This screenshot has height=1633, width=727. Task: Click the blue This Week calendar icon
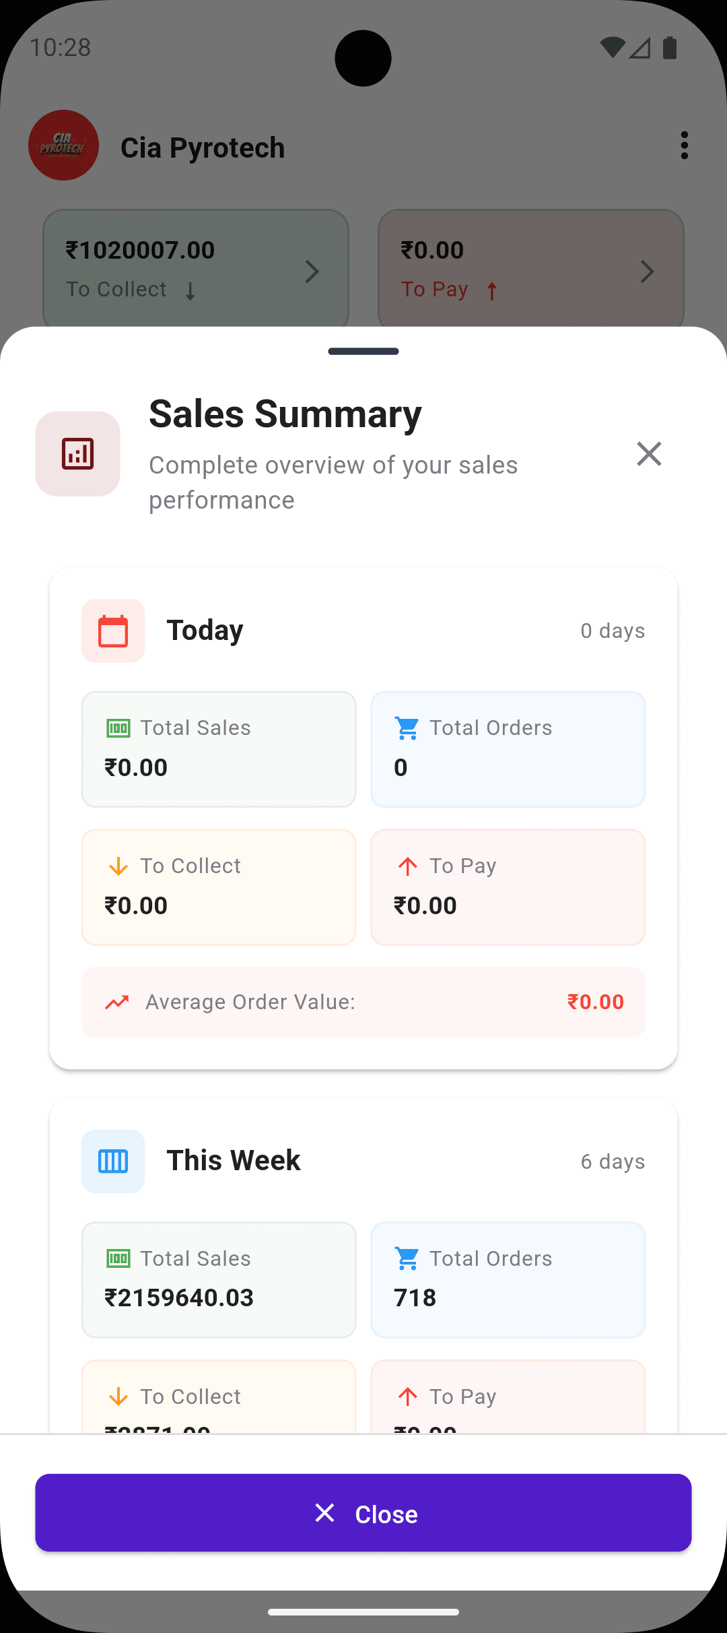(x=113, y=1161)
